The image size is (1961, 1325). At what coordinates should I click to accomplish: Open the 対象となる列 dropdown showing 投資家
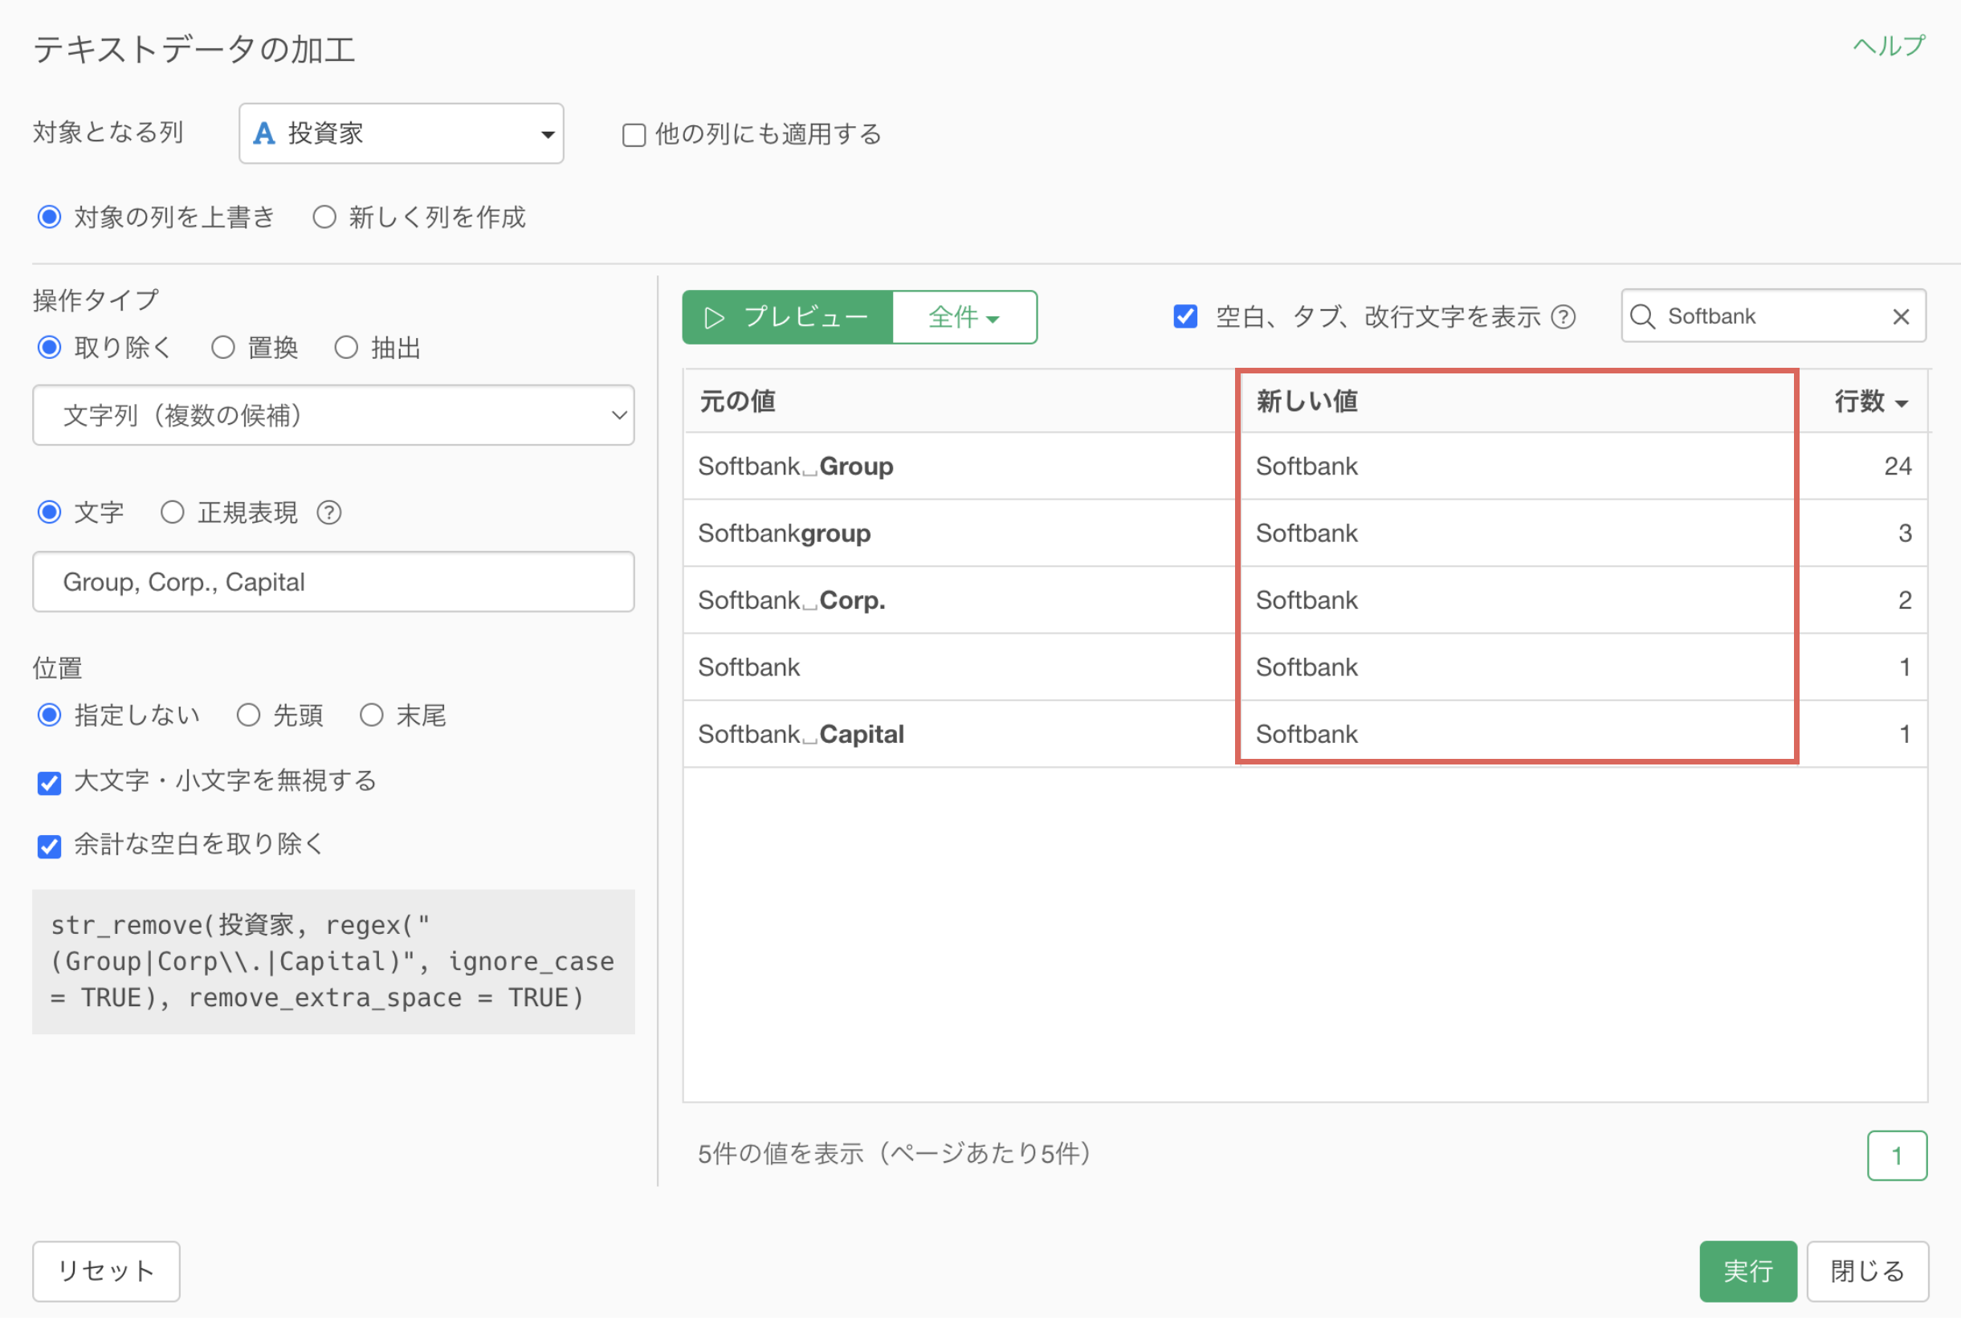(x=401, y=133)
